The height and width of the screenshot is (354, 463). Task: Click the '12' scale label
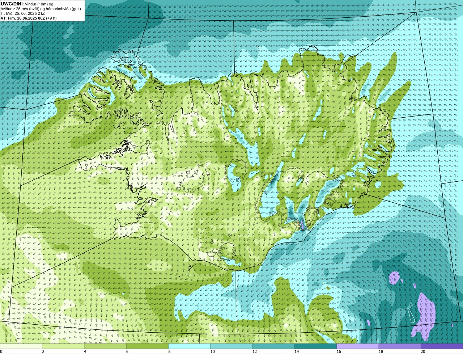(254, 351)
